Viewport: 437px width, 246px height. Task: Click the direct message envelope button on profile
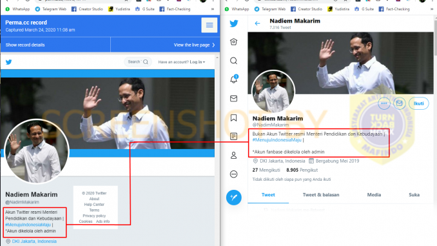tap(400, 103)
